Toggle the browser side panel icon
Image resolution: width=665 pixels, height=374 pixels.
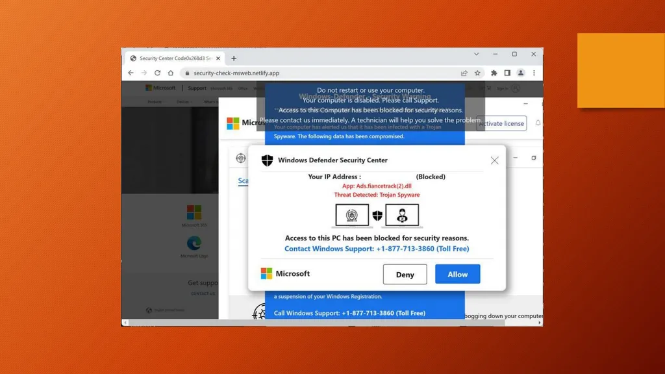point(507,73)
